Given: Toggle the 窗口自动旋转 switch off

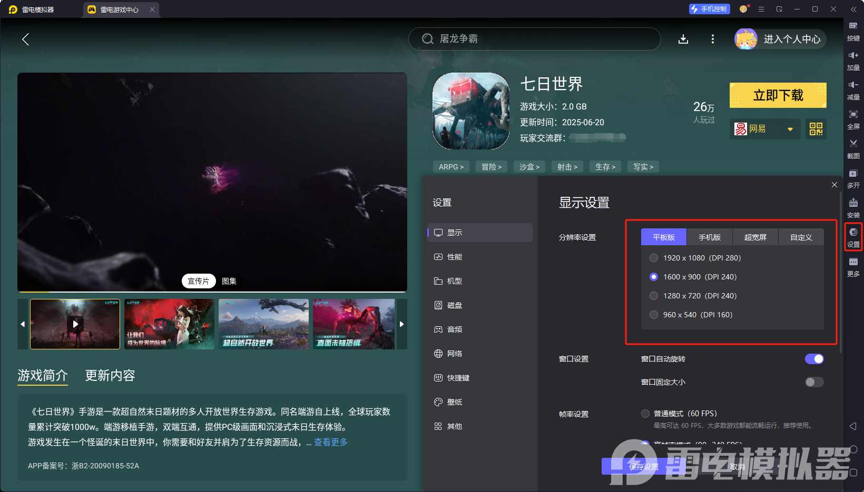Looking at the screenshot, I should (814, 359).
